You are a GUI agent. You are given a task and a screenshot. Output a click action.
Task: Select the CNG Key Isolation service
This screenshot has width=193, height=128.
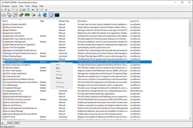click(77, 68)
